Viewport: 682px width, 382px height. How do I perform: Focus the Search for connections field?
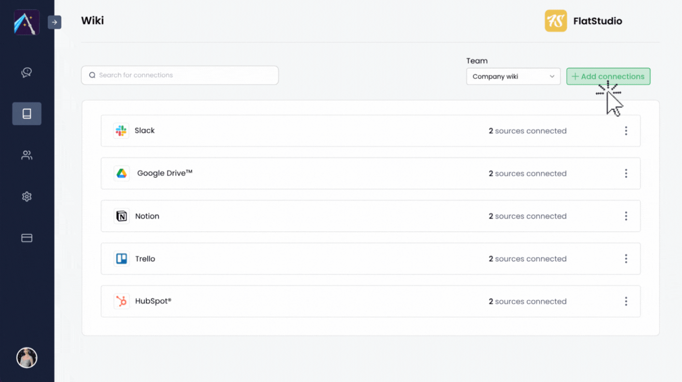180,75
